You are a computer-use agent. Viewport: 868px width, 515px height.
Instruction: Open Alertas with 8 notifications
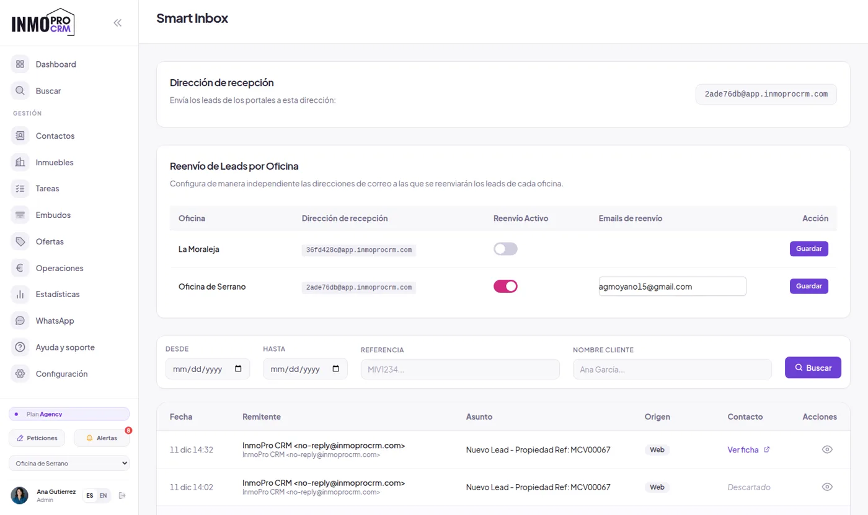pyautogui.click(x=102, y=438)
